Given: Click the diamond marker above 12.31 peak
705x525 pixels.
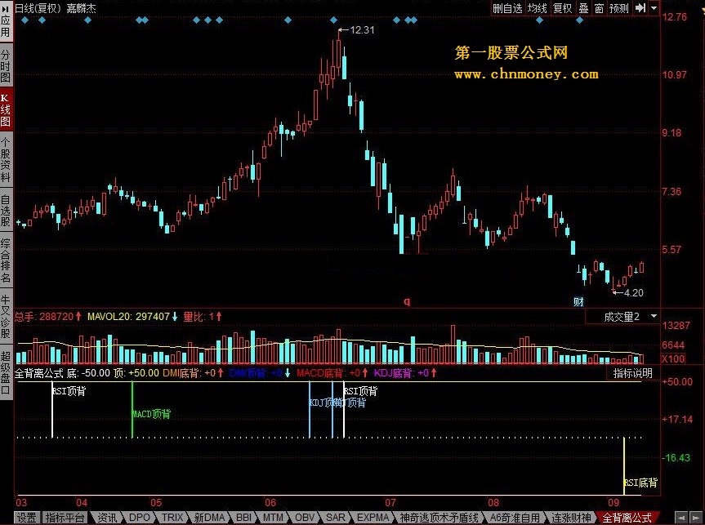Looking at the screenshot, I should coord(333,20).
